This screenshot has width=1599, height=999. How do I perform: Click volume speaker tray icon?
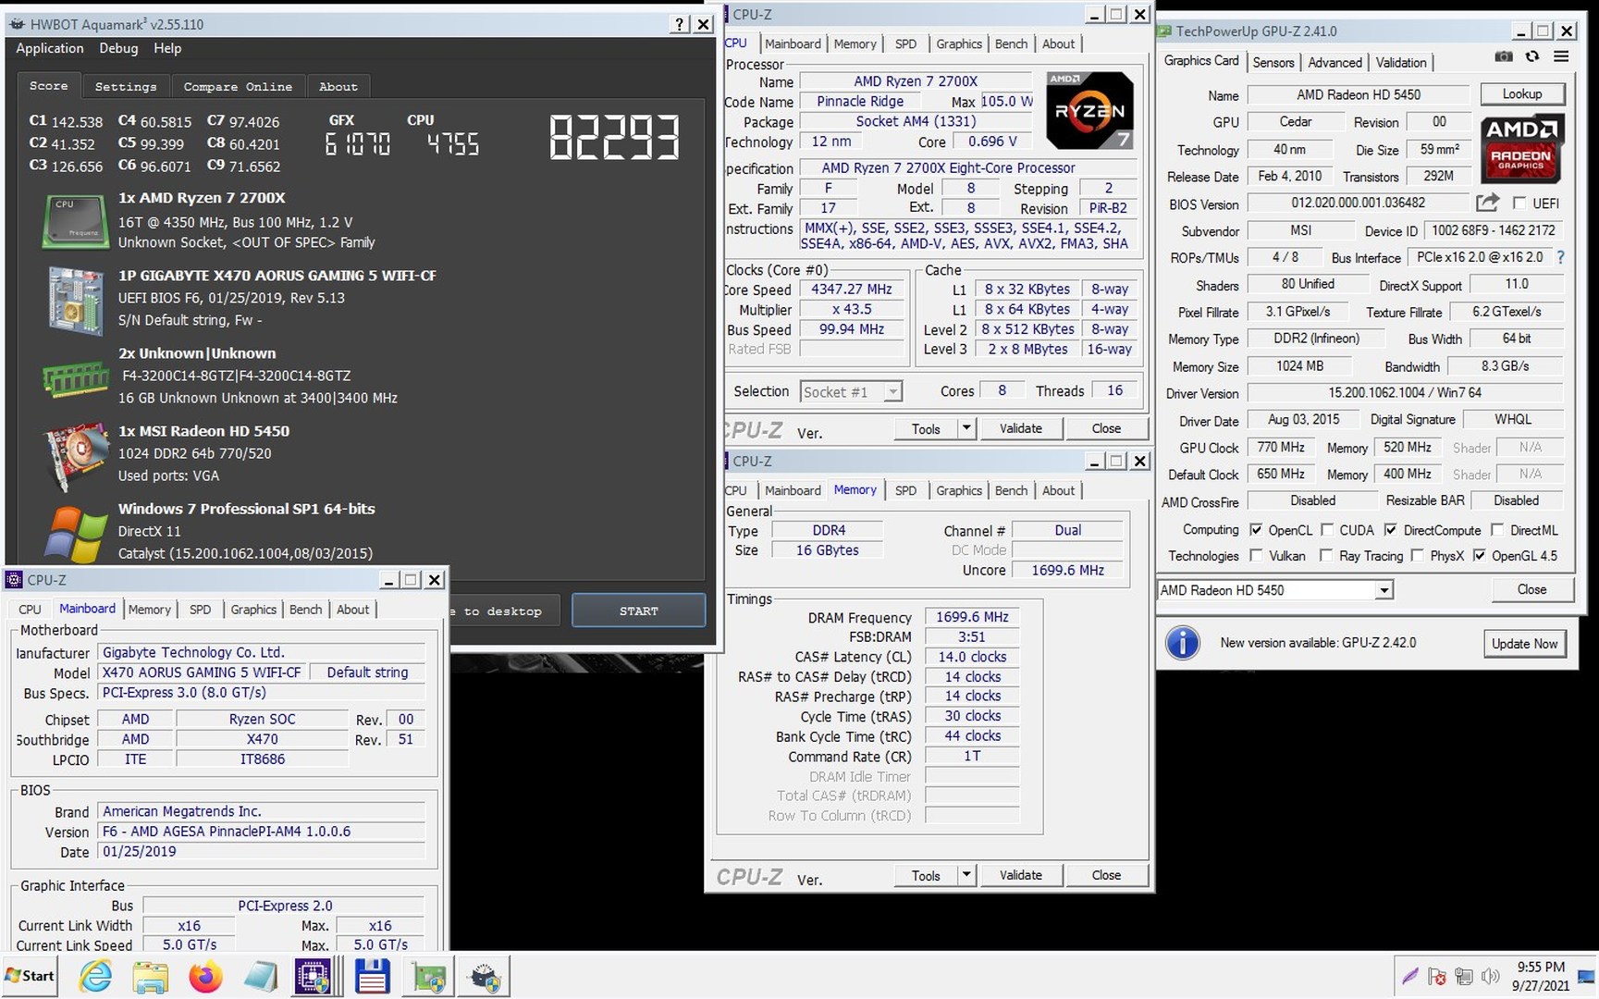coord(1490,976)
